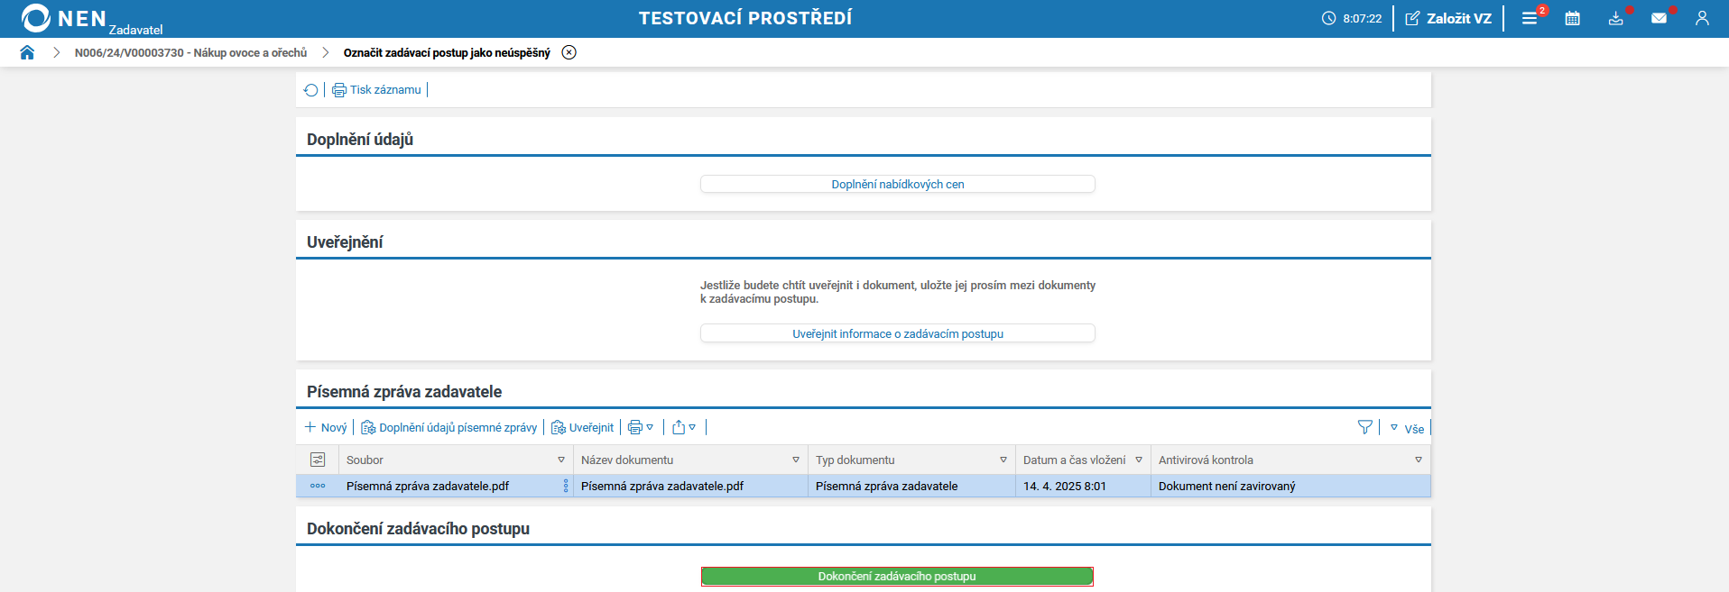Click the 'Název dokumentu' column header label
The height and width of the screenshot is (592, 1729).
pos(627,460)
